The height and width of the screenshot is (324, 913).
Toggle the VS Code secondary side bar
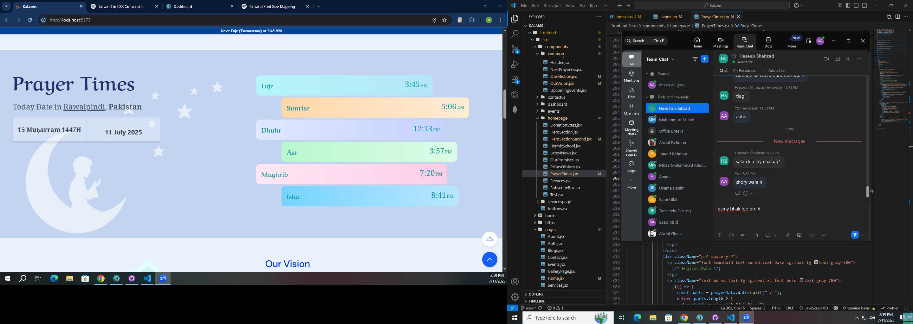865,6
